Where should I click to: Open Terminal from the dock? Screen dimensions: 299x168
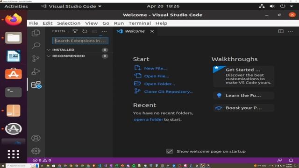(14, 92)
